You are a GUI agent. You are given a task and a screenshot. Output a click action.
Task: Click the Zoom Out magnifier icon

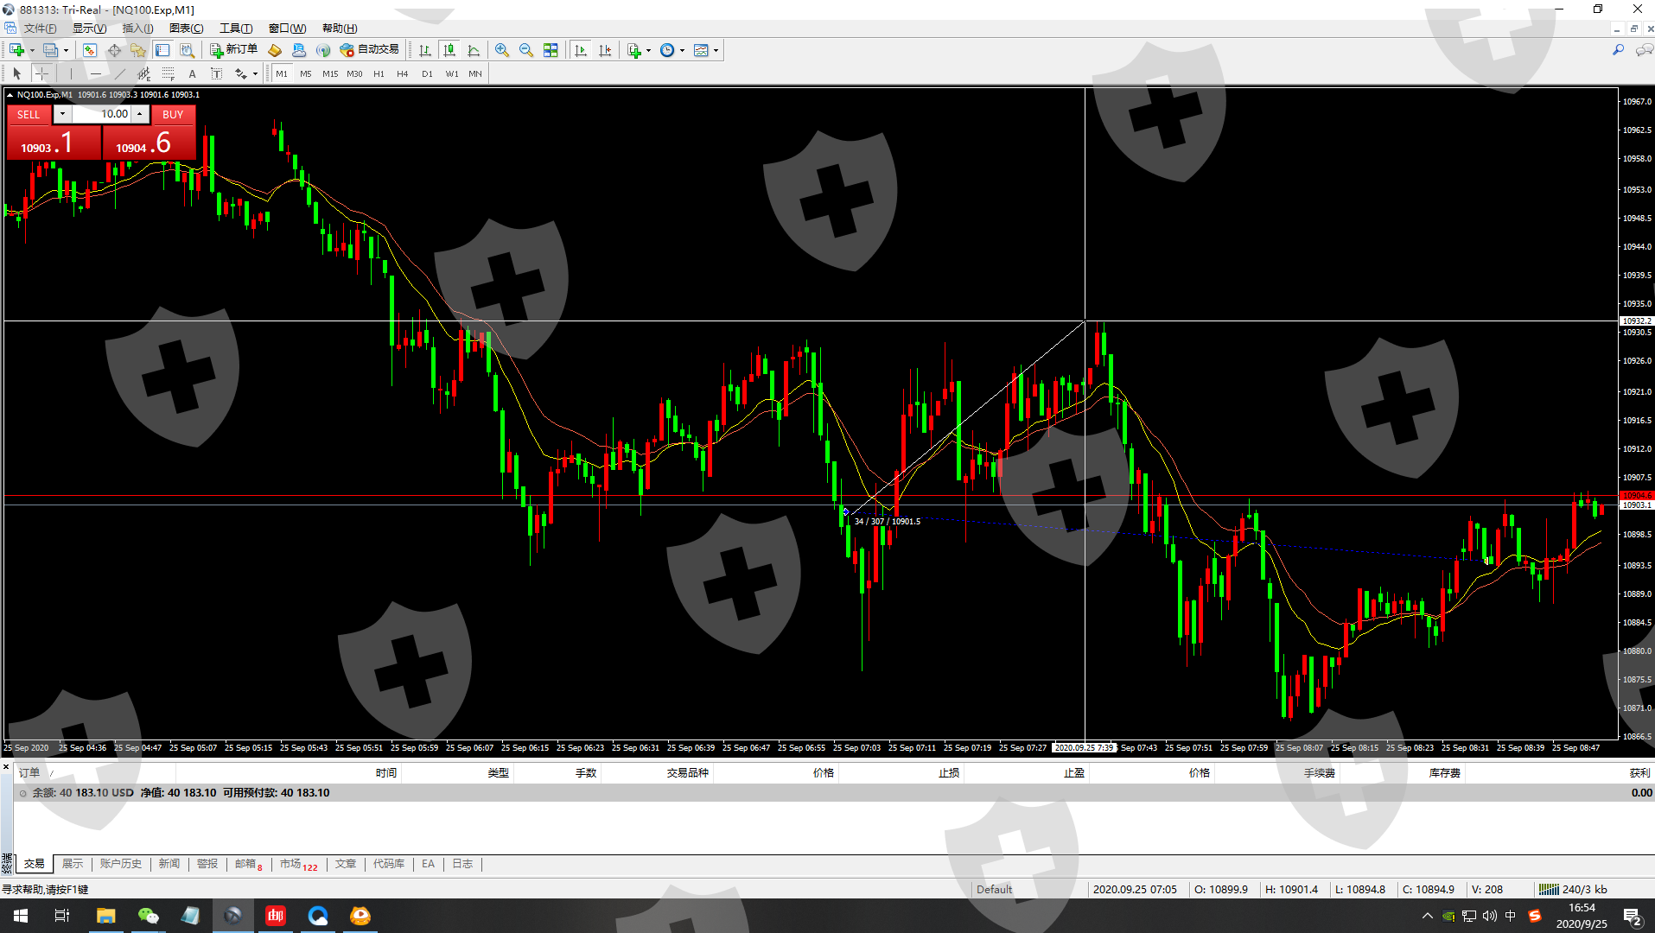[525, 50]
